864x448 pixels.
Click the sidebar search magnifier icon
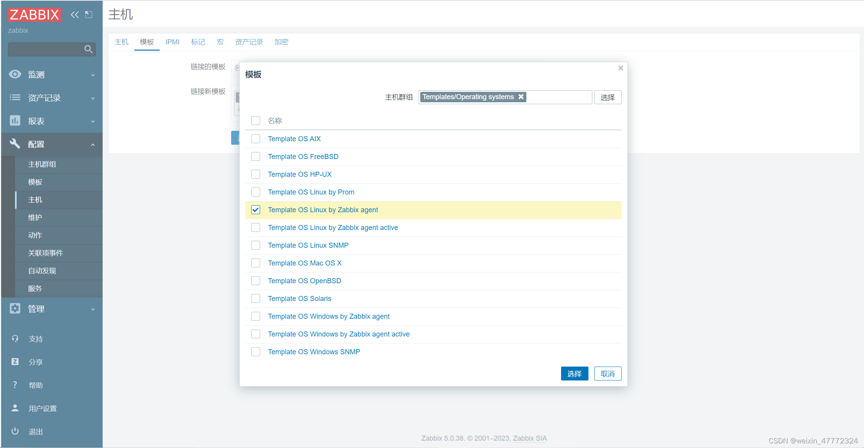[88, 49]
